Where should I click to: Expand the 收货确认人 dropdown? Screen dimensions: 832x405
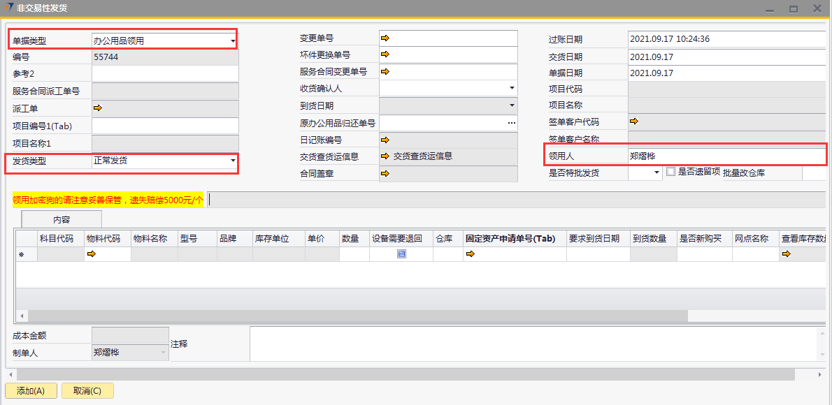tap(512, 88)
